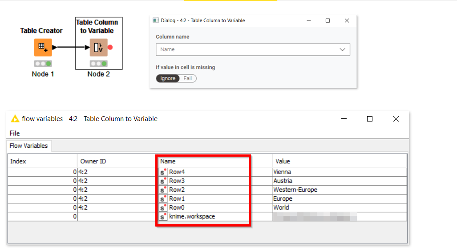Screen dimensions: 457x251
Task: Select the Ignore missing value option
Action: [x=168, y=78]
